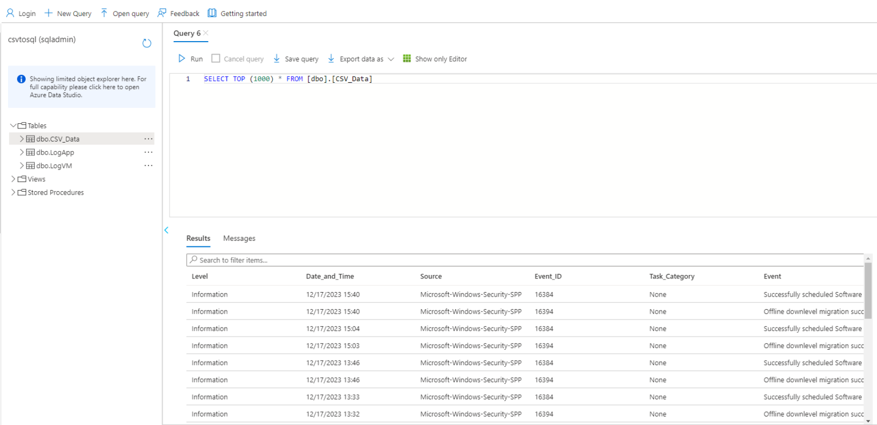Select the Results tab

(x=198, y=238)
